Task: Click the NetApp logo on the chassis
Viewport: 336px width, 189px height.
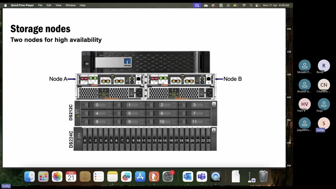Action: click(x=127, y=62)
